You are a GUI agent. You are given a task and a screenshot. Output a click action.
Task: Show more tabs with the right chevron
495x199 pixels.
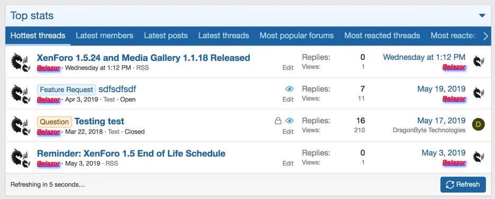coord(486,37)
